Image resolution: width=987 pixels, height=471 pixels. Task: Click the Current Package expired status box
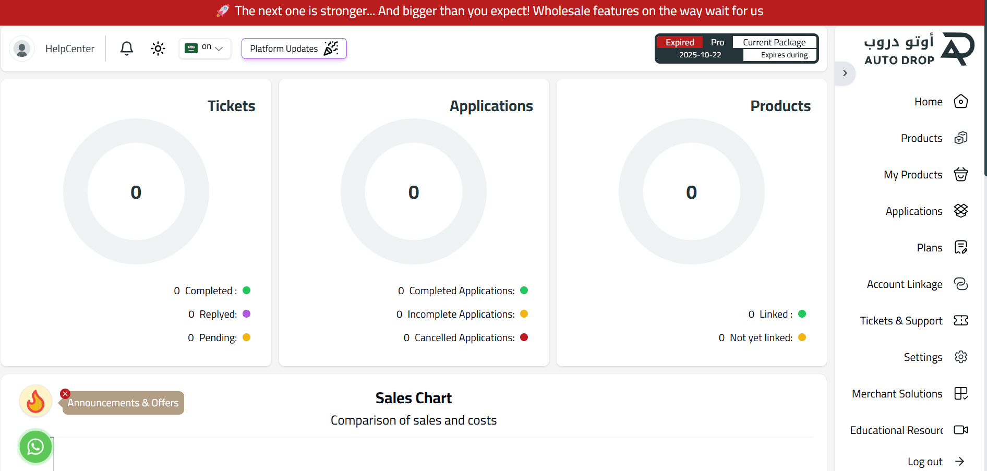pos(736,49)
